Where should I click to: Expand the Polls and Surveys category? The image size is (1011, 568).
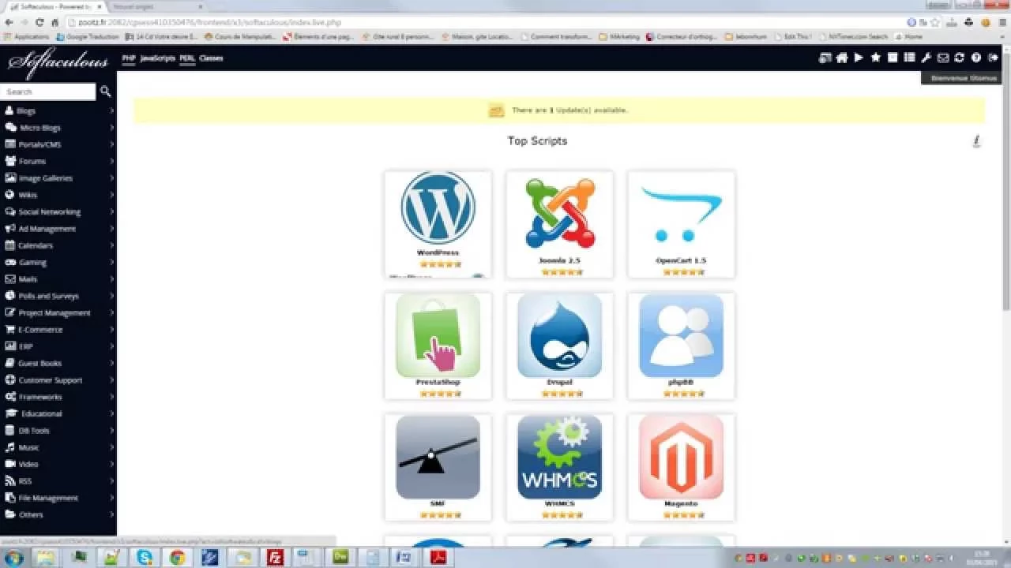58,296
